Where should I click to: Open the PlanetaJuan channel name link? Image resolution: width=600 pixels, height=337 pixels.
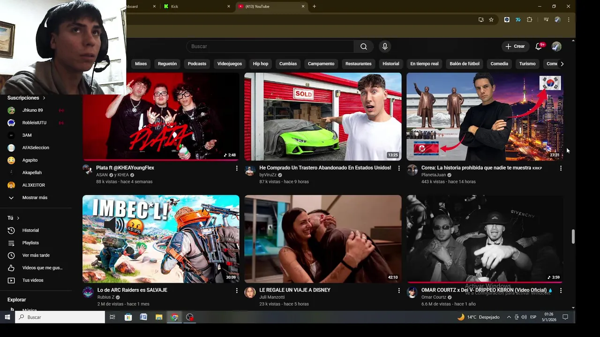(434, 175)
